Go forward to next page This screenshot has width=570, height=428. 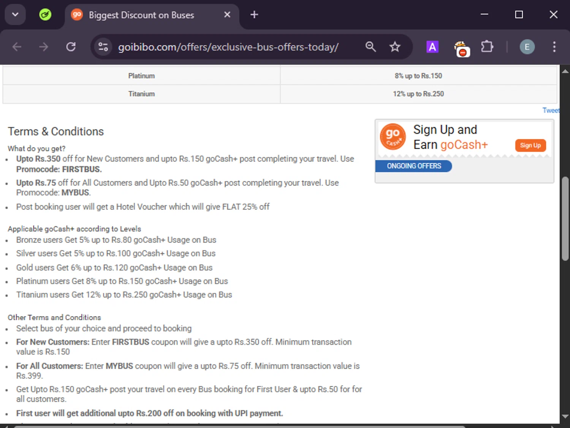[x=44, y=47]
